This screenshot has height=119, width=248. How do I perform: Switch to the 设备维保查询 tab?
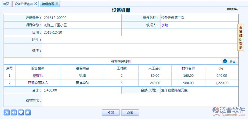coord(23,4)
